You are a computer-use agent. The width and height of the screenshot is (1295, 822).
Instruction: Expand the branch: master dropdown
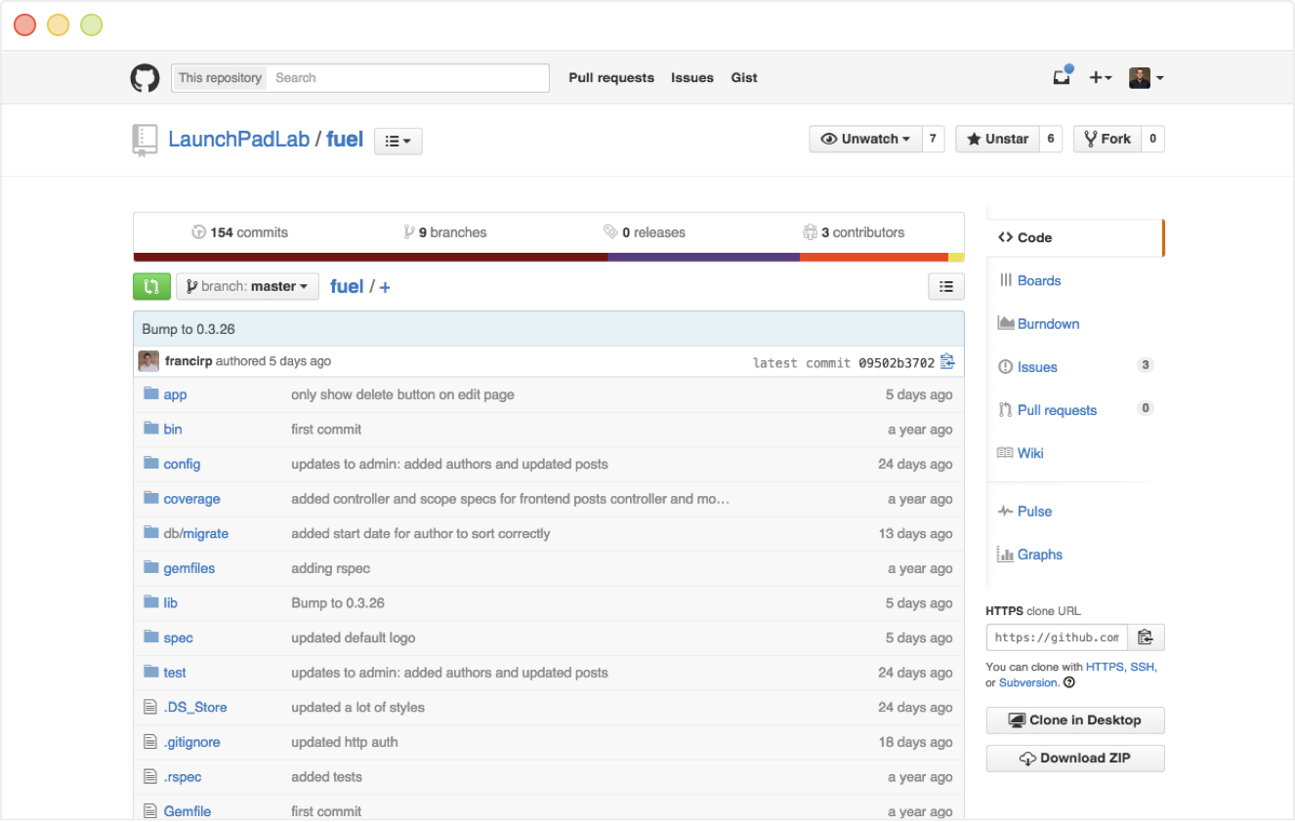pyautogui.click(x=247, y=286)
